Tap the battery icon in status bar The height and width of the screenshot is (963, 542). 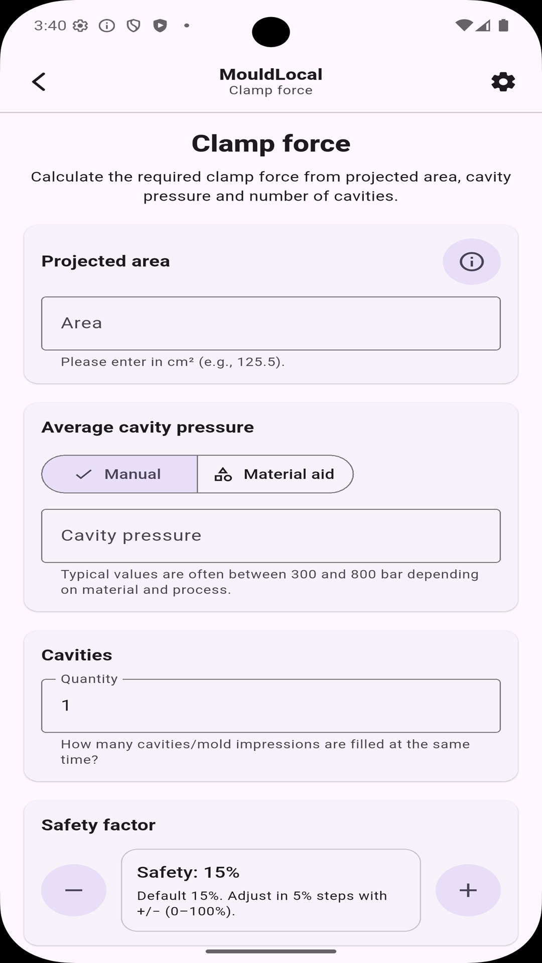coord(503,25)
